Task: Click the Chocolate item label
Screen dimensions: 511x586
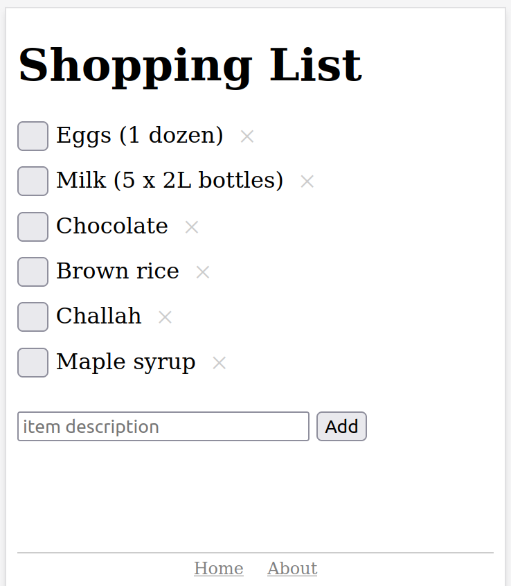Action: coord(112,227)
